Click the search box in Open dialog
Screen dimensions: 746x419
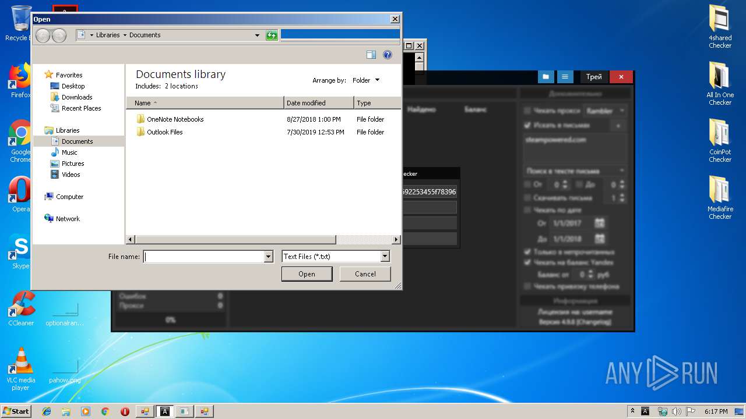point(340,35)
